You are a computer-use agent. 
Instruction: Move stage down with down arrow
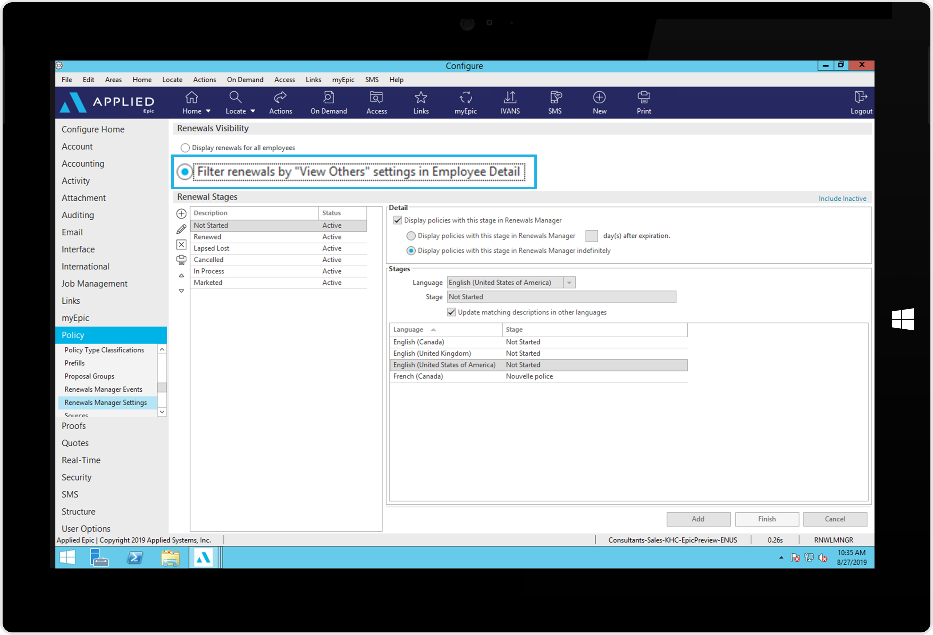pyautogui.click(x=181, y=291)
